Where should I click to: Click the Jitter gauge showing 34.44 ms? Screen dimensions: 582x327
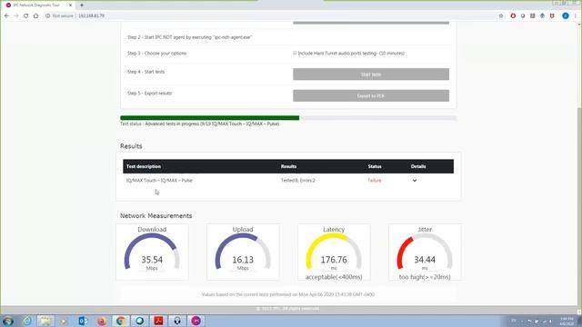pos(425,253)
